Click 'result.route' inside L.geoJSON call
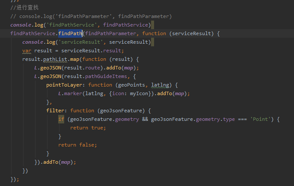This screenshot has height=186, width=294. tap(82, 68)
